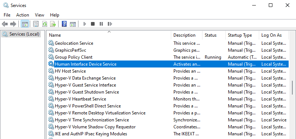Toggle the Show/Hide Action Pane icon
296x139 pixels.
coord(73,24)
